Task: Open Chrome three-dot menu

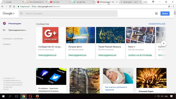Action: (x=174, y=7)
